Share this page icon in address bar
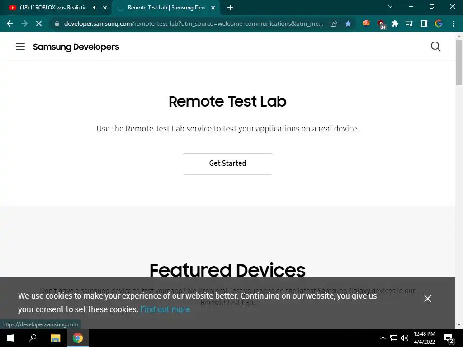 click(334, 23)
